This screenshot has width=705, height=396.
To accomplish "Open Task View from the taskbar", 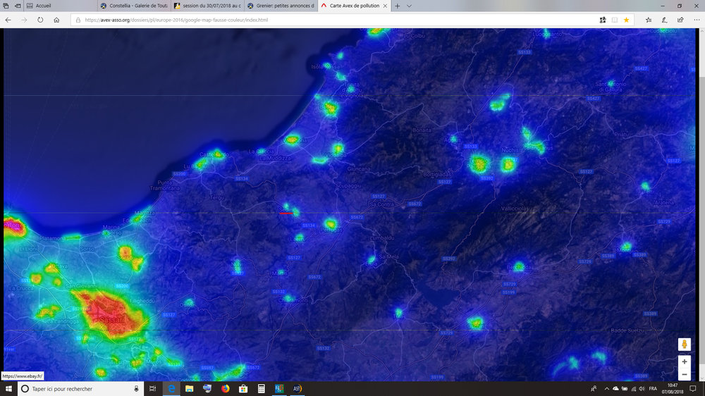I will (153, 389).
